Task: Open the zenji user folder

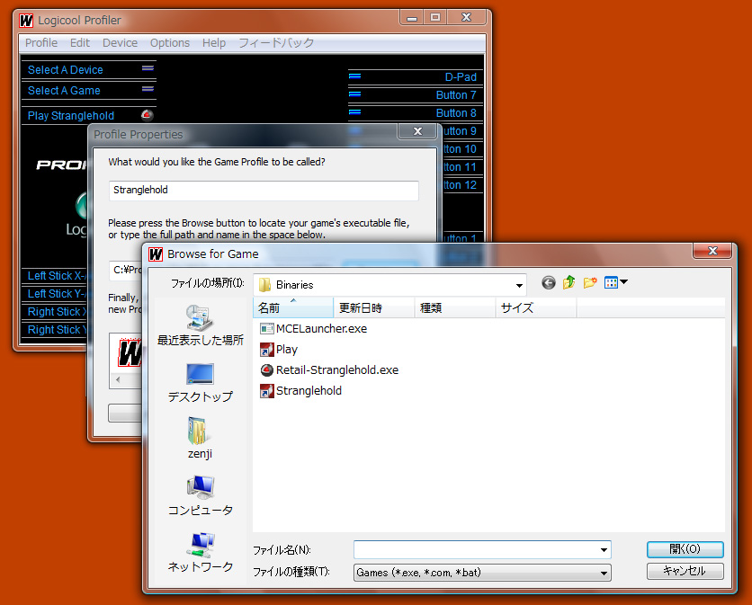Action: (200, 438)
